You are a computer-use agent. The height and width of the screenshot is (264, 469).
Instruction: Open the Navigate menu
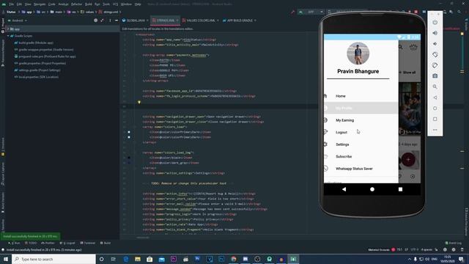point(40,4)
